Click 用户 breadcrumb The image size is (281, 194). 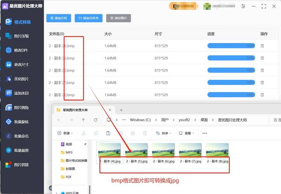coord(165,120)
